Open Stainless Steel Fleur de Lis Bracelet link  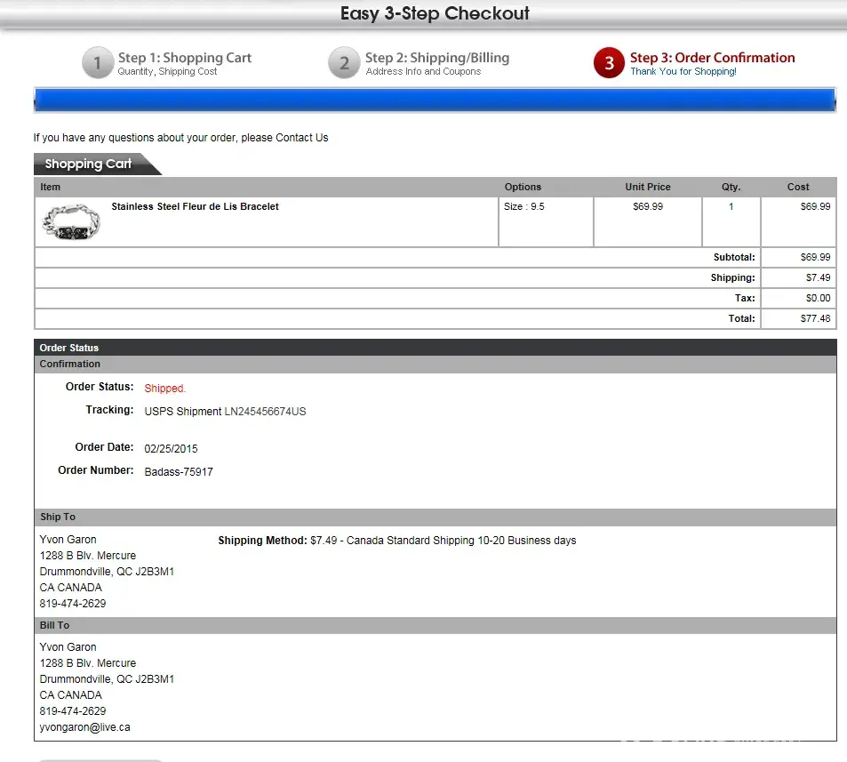pyautogui.click(x=195, y=206)
